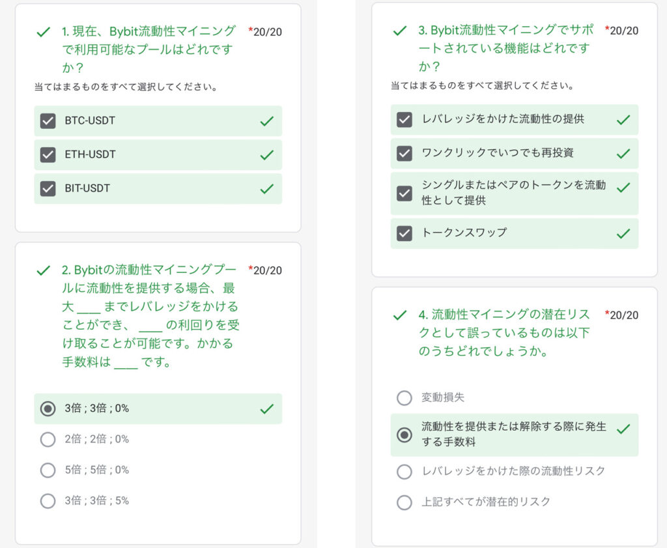The width and height of the screenshot is (667, 548).
Task: Click the question 1 title about 利用可能なプール
Action: point(149,50)
